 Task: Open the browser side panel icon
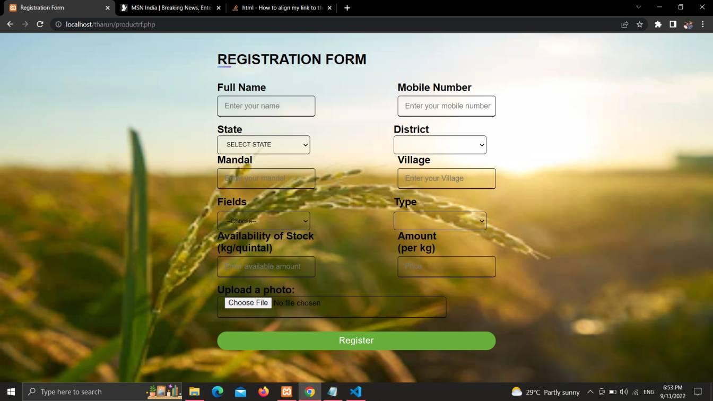tap(673, 24)
